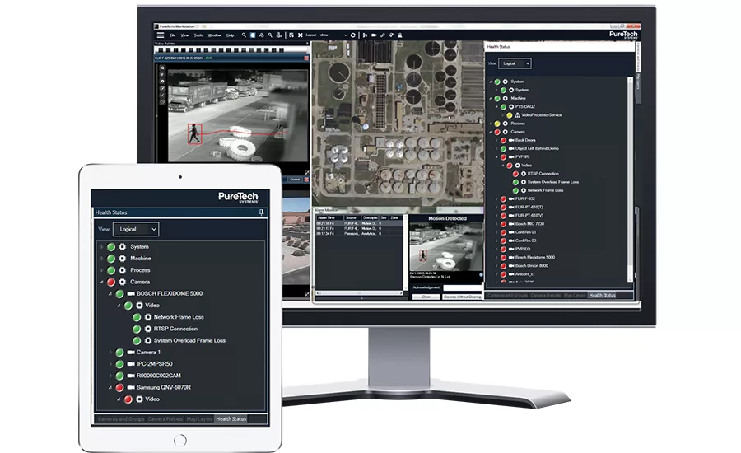Expand the System node on tablet
The height and width of the screenshot is (453, 741).
[101, 247]
